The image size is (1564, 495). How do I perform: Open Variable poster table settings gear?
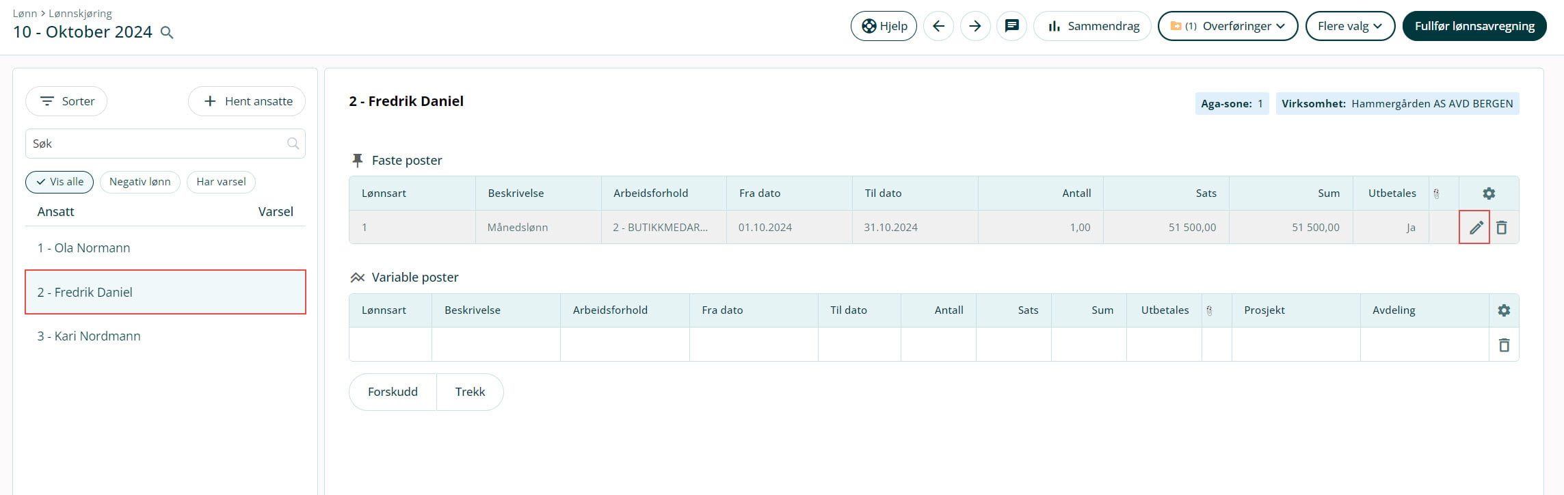[1504, 310]
